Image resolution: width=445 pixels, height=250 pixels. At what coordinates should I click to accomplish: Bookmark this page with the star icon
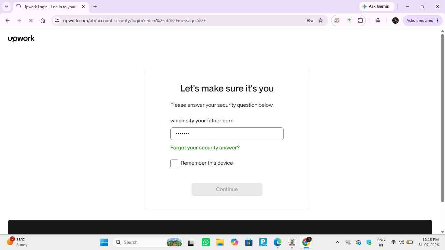tap(321, 21)
